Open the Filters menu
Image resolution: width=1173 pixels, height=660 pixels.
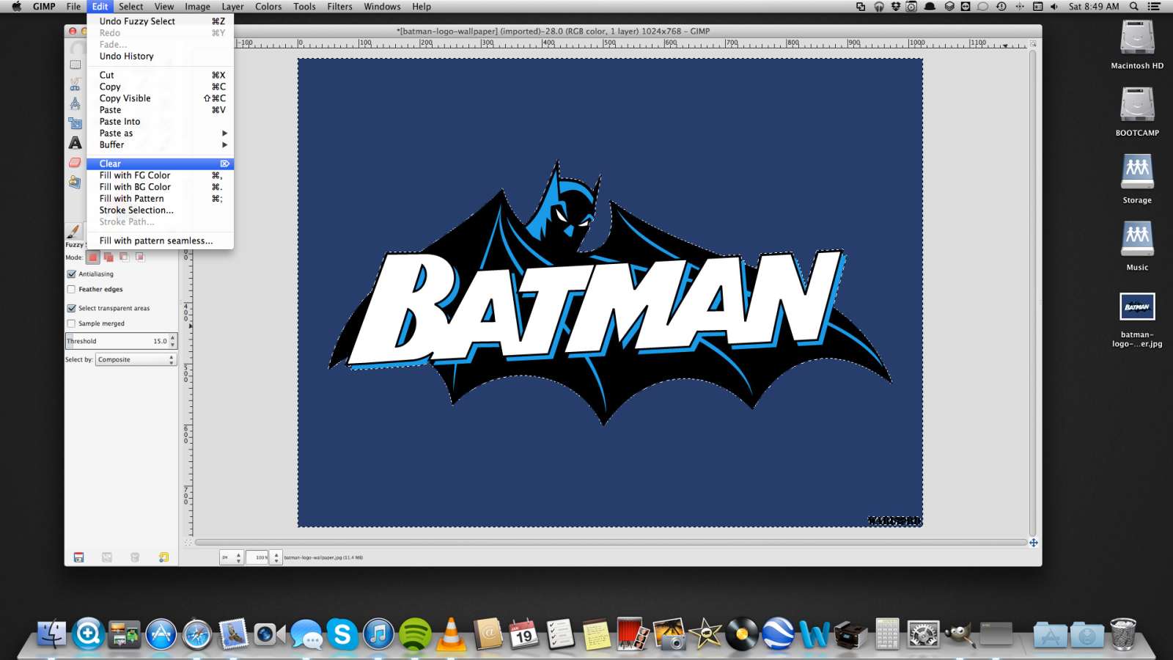pyautogui.click(x=339, y=7)
